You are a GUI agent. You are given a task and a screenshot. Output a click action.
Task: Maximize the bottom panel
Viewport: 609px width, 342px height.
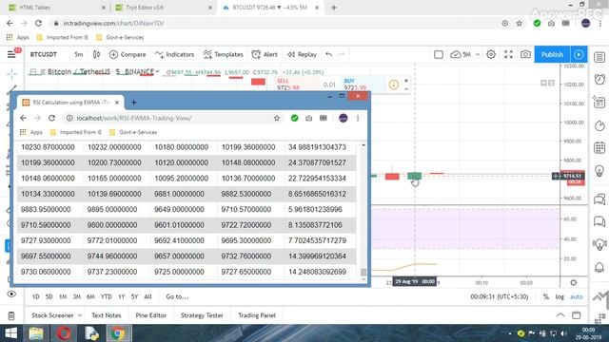577,315
